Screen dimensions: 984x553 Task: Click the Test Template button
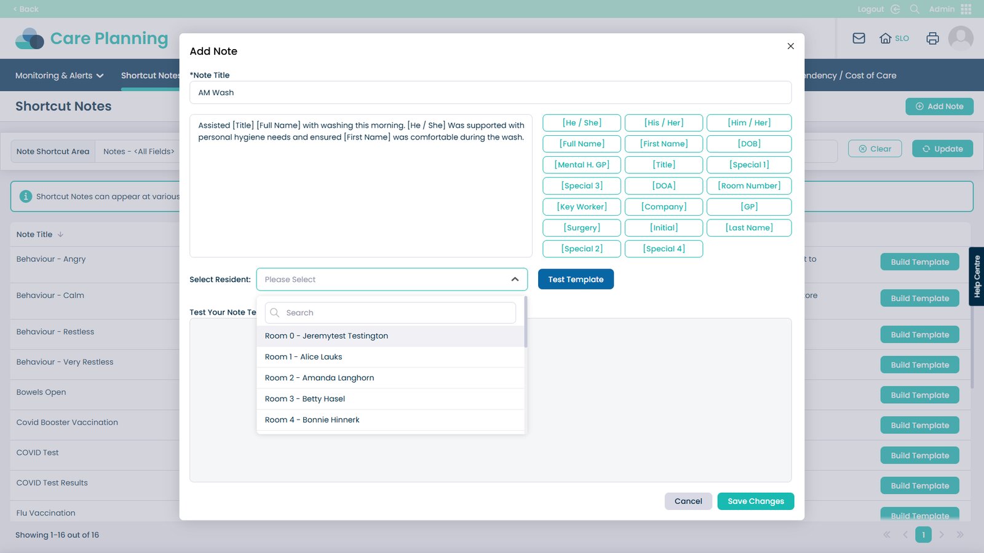pyautogui.click(x=576, y=280)
